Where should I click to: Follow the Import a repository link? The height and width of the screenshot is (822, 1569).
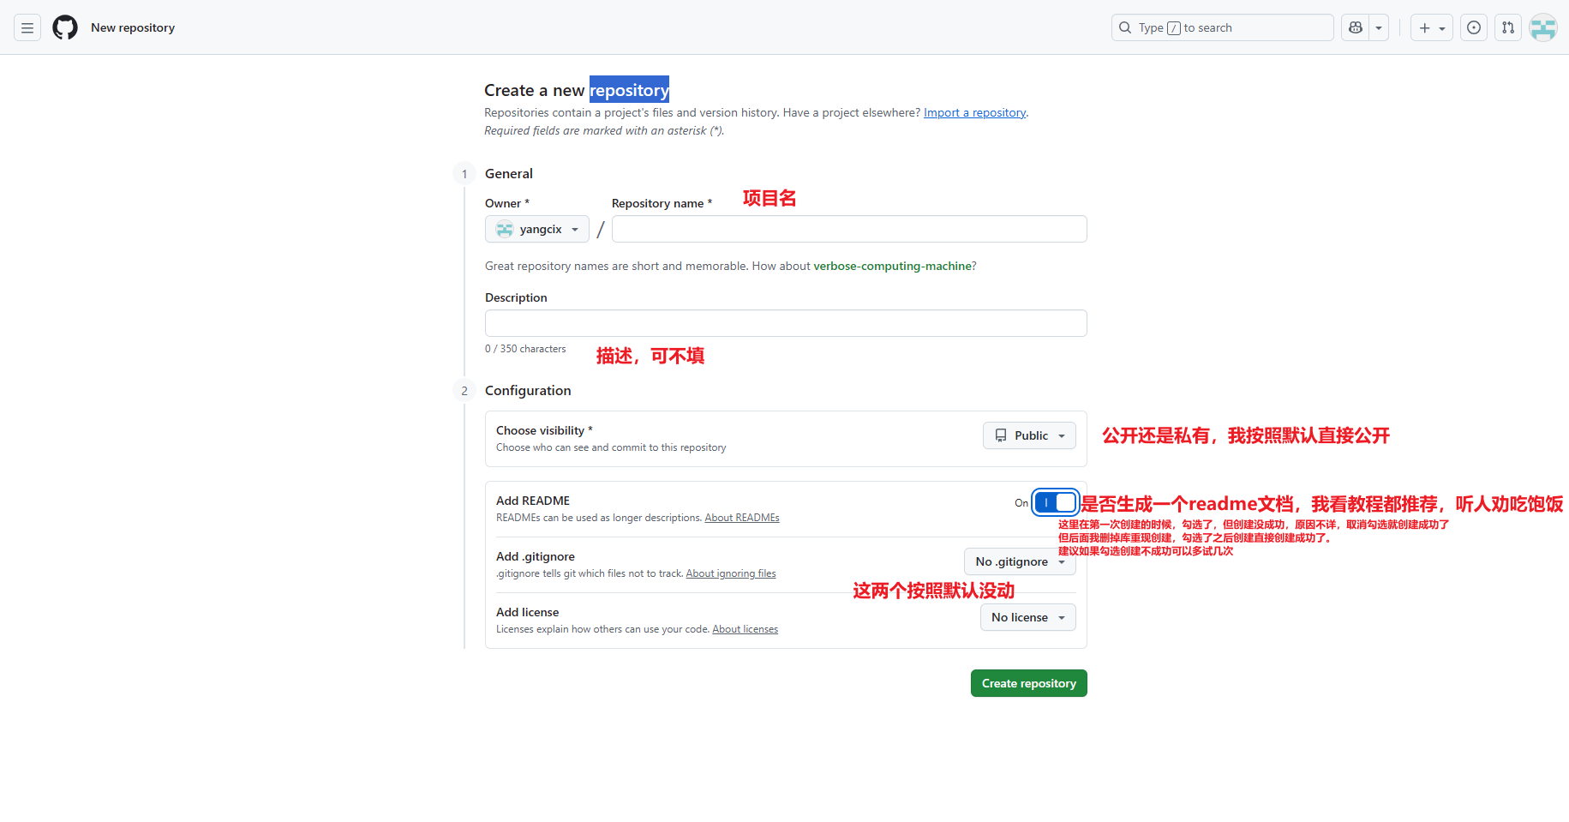point(974,112)
